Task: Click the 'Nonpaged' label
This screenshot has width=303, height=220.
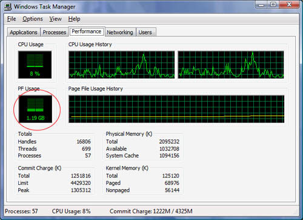Action: (118, 190)
